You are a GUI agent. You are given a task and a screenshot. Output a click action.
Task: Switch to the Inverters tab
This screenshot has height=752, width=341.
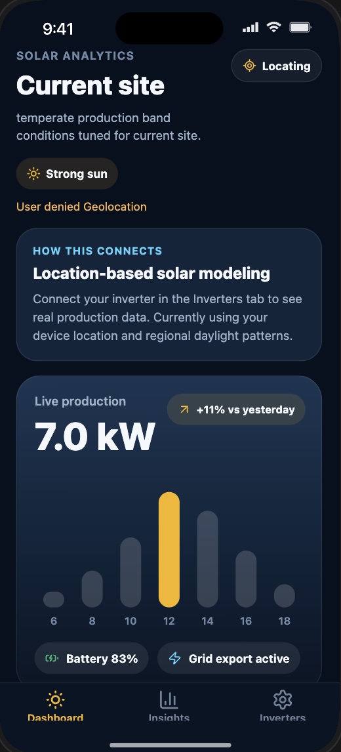point(283,706)
